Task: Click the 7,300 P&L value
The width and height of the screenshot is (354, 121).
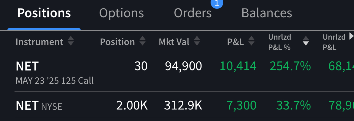Action: pos(241,105)
